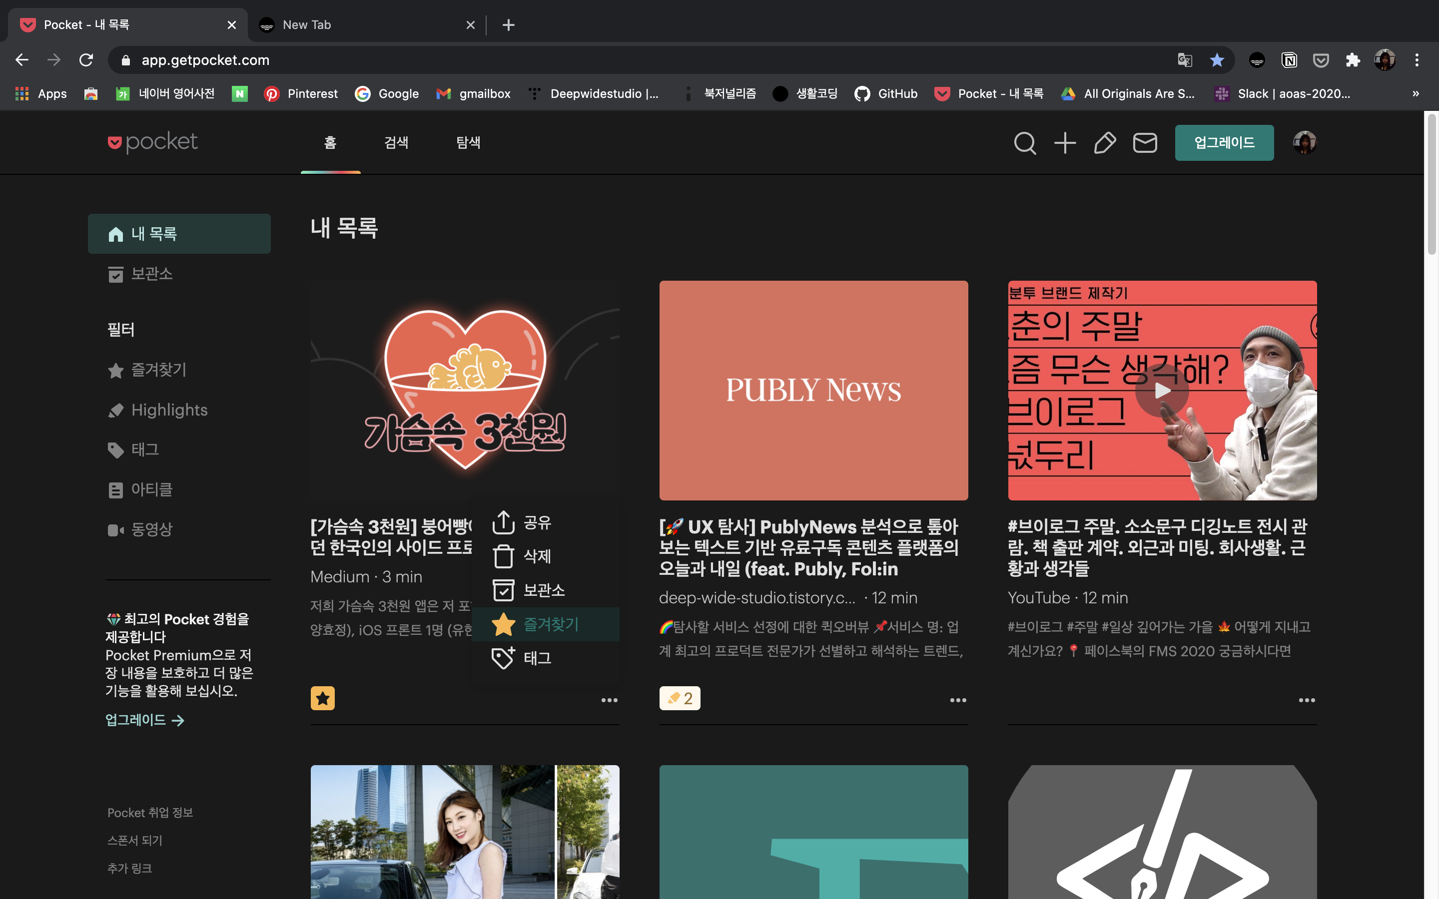This screenshot has height=899, width=1439.
Task: Expand hidden bookmarks with double chevron
Action: [x=1416, y=93]
